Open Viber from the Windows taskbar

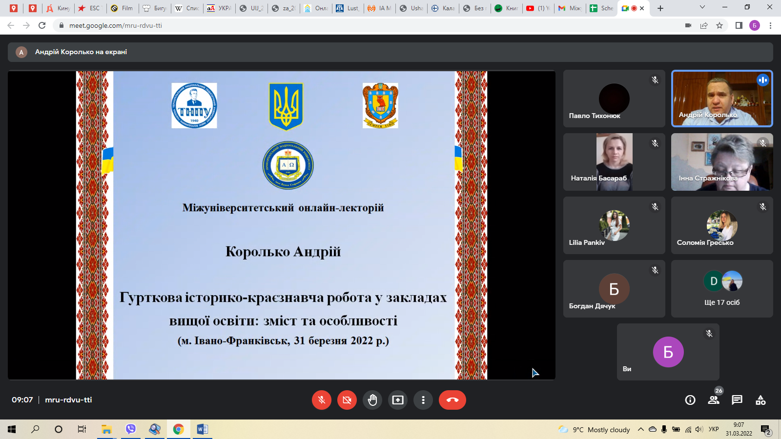130,429
